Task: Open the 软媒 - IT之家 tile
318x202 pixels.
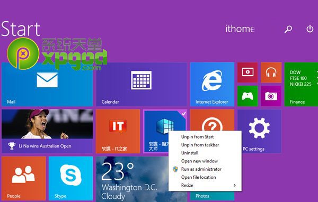Action: point(118,131)
